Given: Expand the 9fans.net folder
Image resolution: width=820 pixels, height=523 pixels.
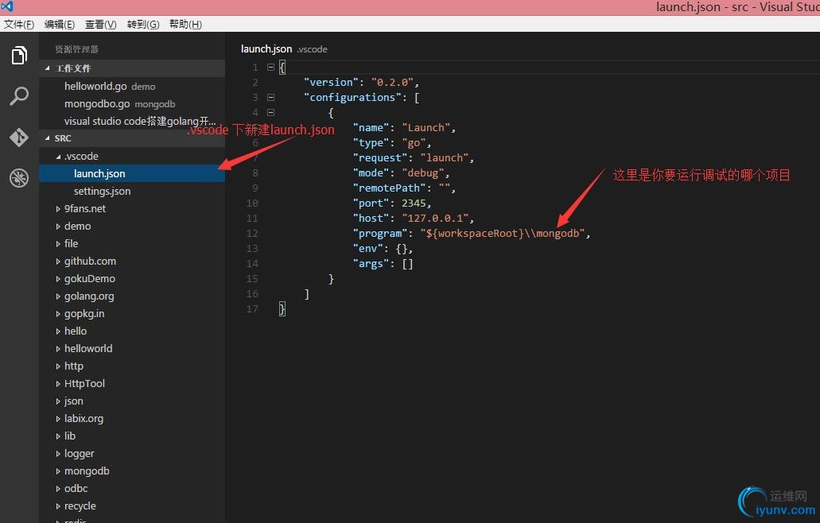Looking at the screenshot, I should (x=58, y=209).
